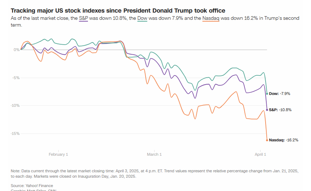Click the Dow line end-point dot
The height and width of the screenshot is (191, 311).
[x=267, y=94]
